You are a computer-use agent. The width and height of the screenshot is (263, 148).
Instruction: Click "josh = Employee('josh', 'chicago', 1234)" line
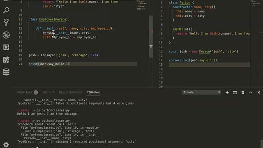pyautogui.click(x=64, y=55)
